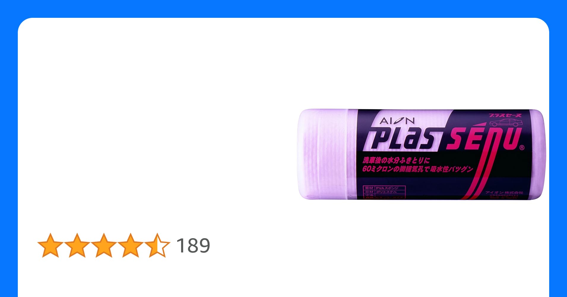Click the registered trademark symbol

coord(522,148)
